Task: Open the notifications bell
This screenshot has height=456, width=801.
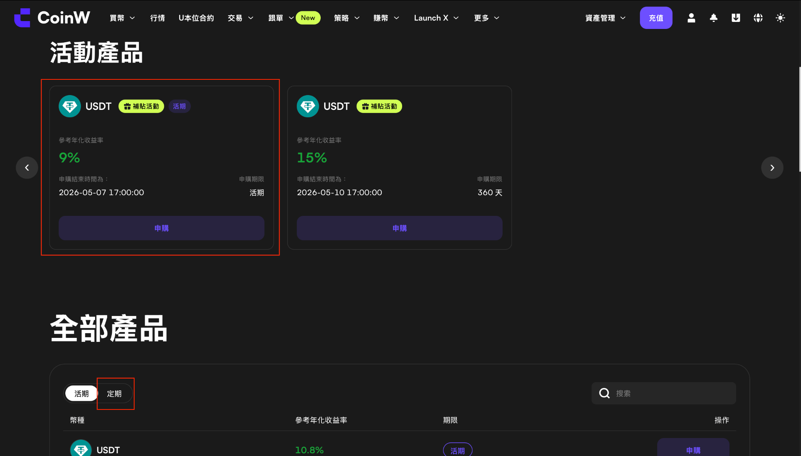Action: tap(714, 18)
